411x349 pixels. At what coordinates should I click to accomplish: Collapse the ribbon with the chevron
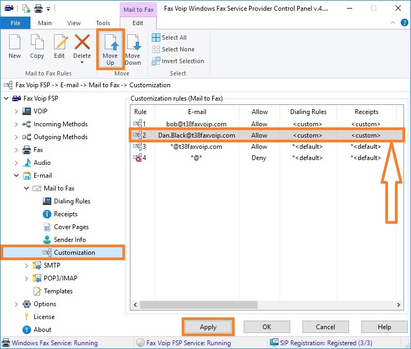click(393, 22)
